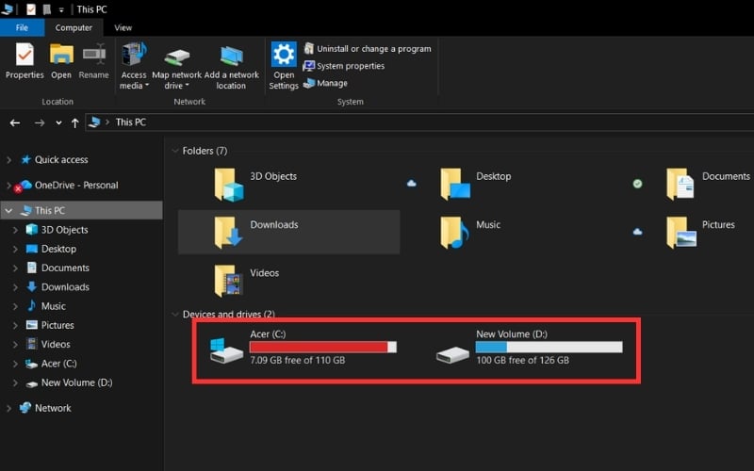Select the Downloads folder in main pane
The image size is (754, 471).
tap(288, 232)
